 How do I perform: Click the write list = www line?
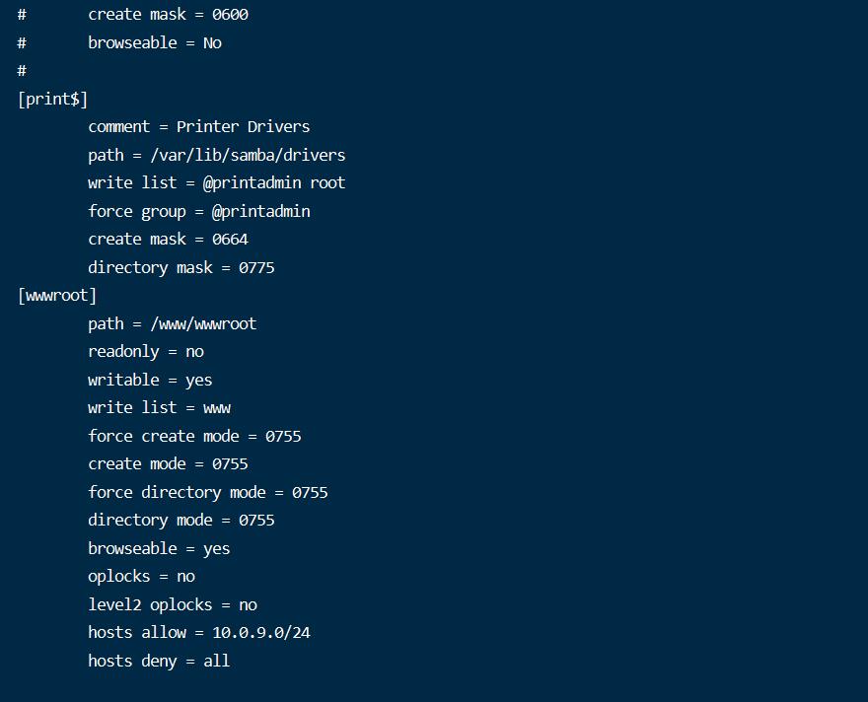pyautogui.click(x=159, y=408)
